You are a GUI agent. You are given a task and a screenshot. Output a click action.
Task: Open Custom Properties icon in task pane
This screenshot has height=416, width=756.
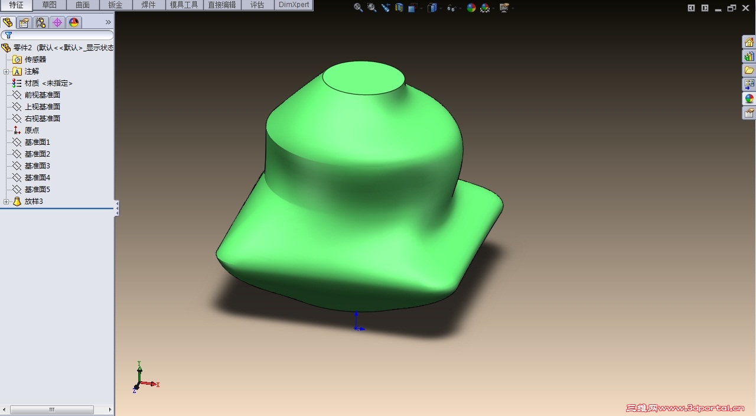click(x=749, y=113)
